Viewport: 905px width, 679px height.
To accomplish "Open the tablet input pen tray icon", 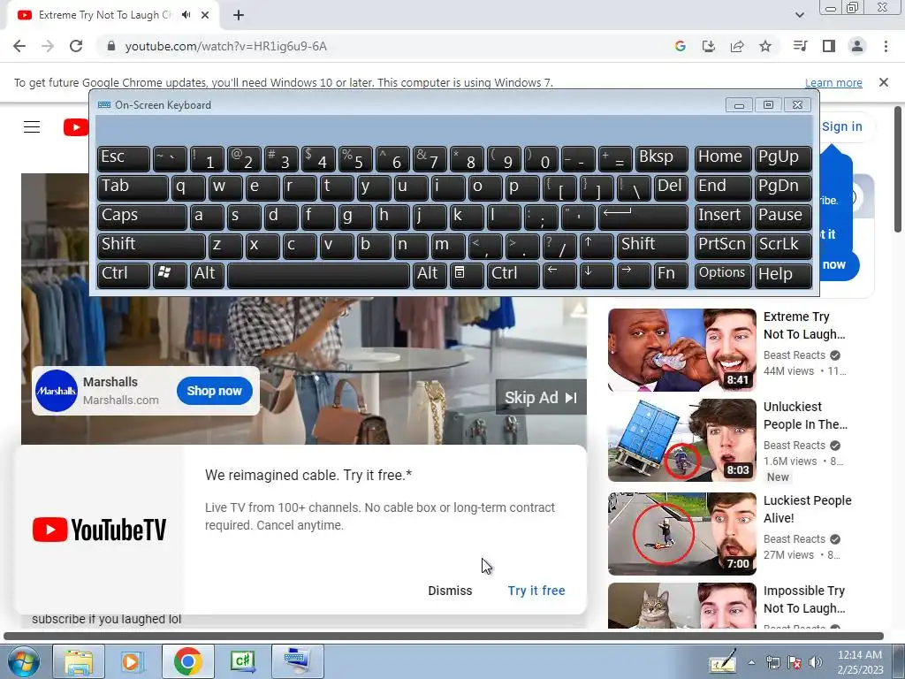I will coord(724,661).
